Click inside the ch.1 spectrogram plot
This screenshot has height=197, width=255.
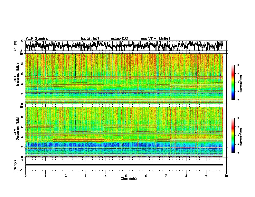coord(124,79)
